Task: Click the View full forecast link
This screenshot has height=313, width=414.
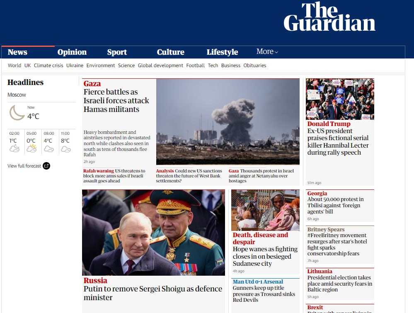Action: (x=24, y=166)
